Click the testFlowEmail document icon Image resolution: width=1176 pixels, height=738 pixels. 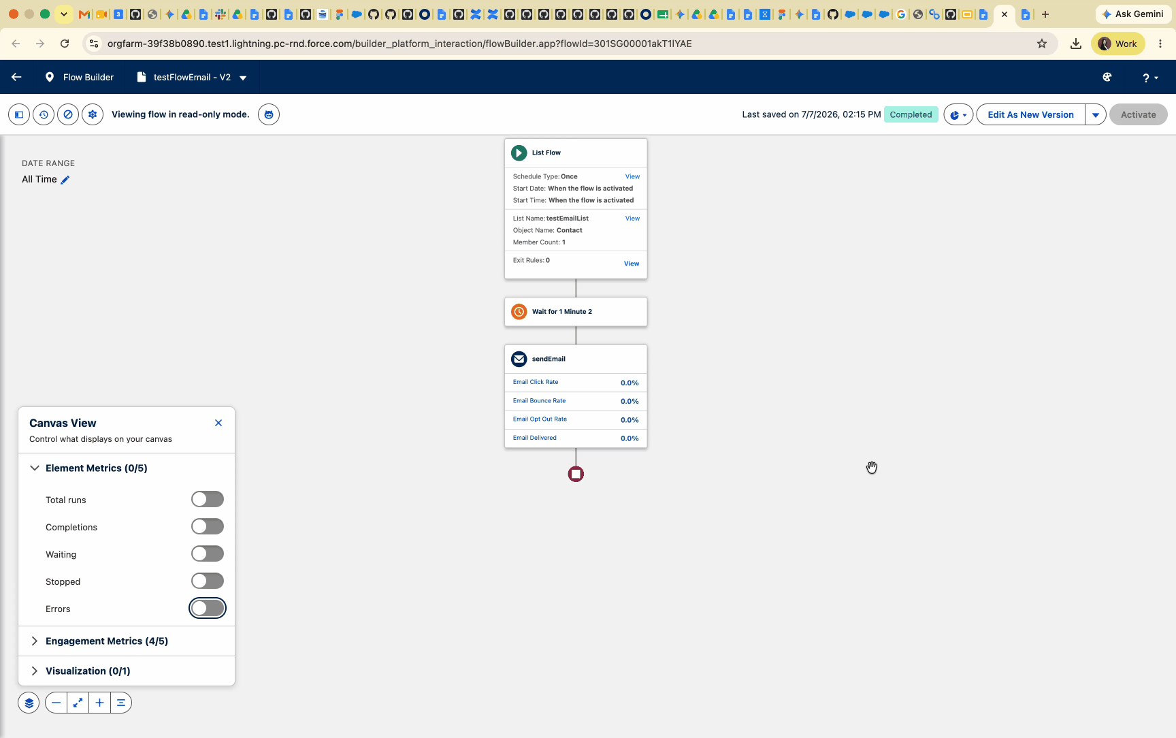click(142, 77)
